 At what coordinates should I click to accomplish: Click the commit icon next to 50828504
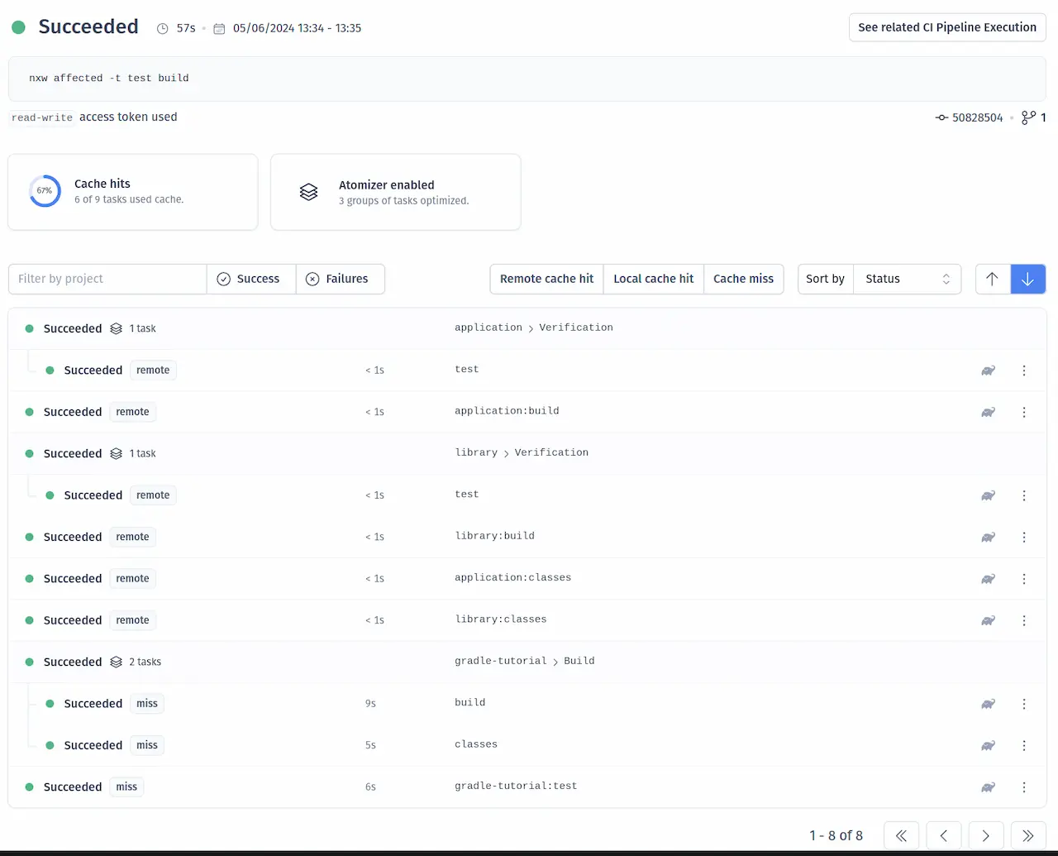941,117
